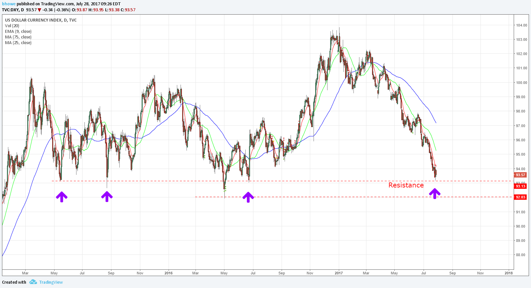Click the 'Created with' footer text

point(14,282)
